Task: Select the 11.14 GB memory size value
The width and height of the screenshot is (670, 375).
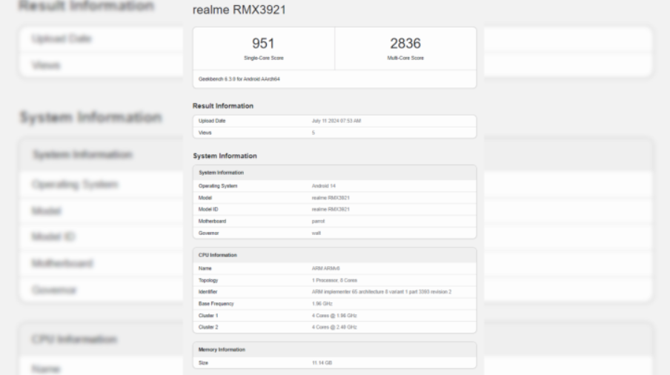Action: coord(323,362)
